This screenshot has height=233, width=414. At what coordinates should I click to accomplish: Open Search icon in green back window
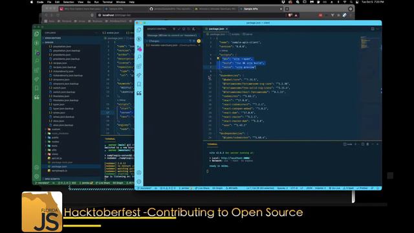click(x=37, y=61)
